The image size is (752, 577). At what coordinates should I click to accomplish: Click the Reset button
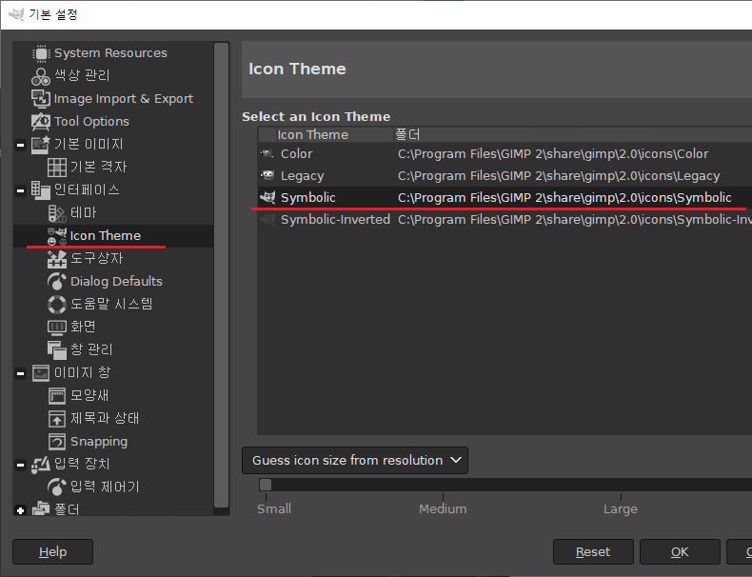[x=593, y=551]
